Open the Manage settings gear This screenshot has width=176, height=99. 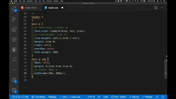pos(14,90)
